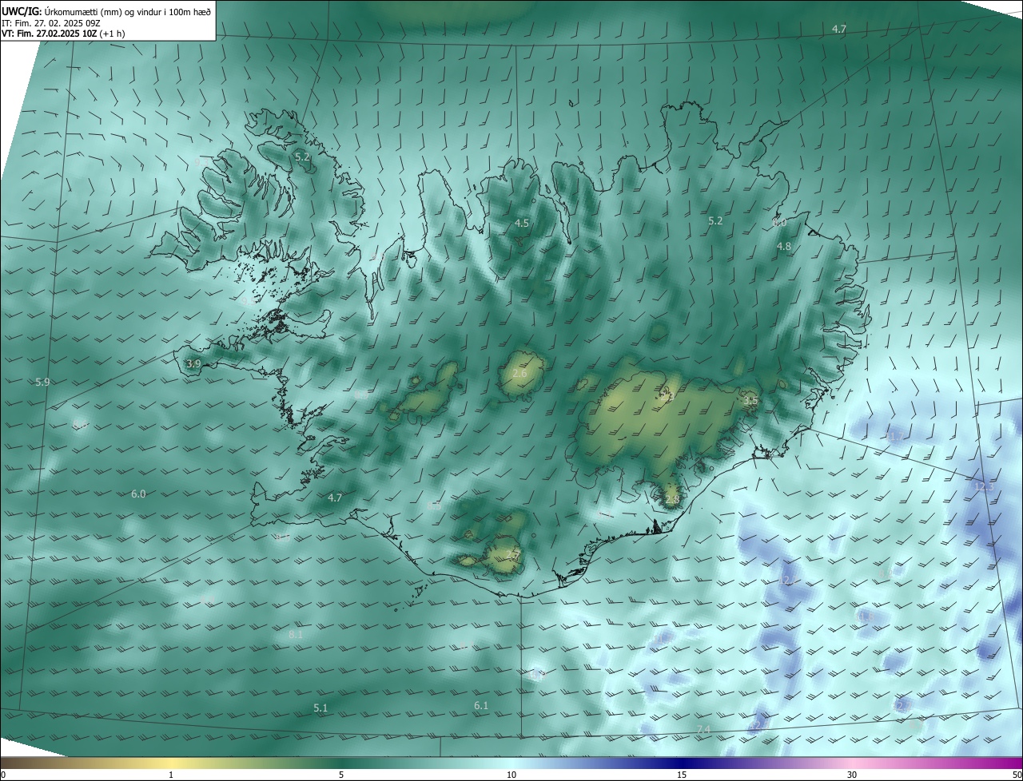The width and height of the screenshot is (1023, 781).
Task: Click the 7.4 value label at the bottom edge
Action: click(x=703, y=731)
